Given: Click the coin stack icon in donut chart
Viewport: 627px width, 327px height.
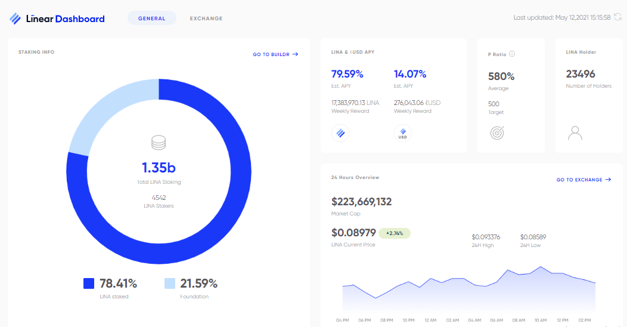Looking at the screenshot, I should 159,143.
